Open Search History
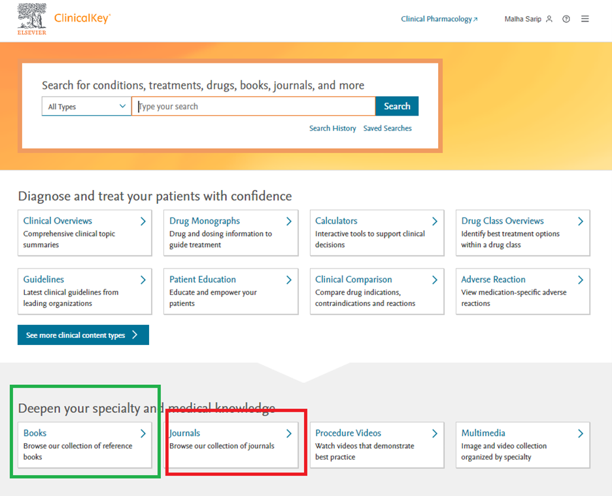The height and width of the screenshot is (496, 612). click(332, 129)
